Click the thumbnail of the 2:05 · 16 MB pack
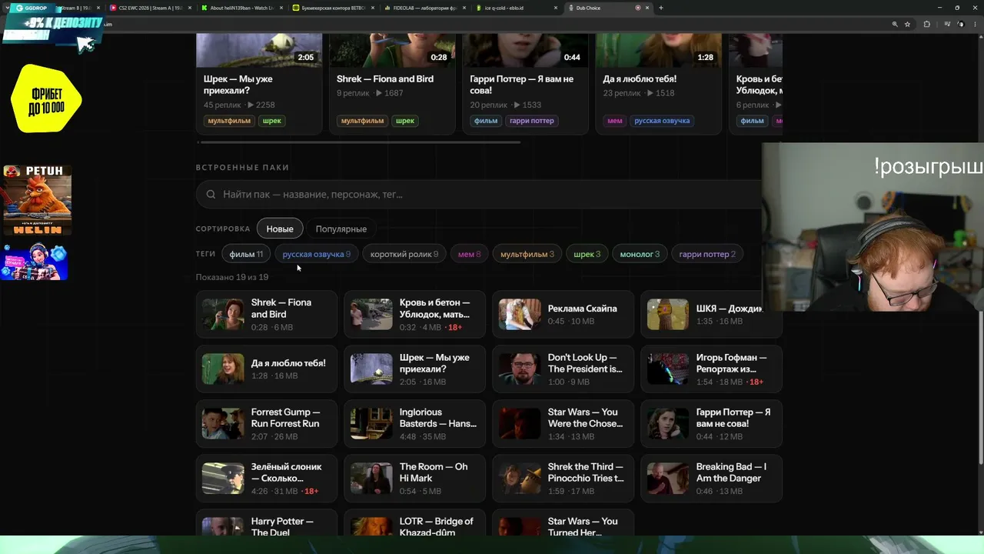Screen dimensions: 984x554 coord(371,369)
